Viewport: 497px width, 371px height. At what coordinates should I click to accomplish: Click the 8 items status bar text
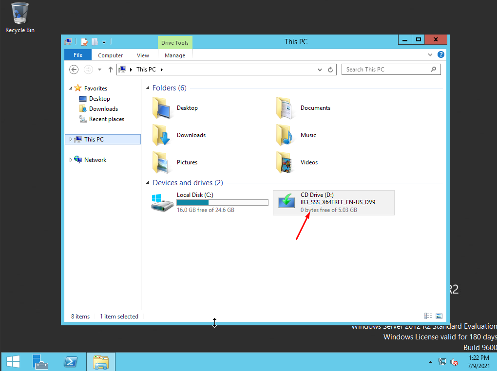[x=80, y=316]
